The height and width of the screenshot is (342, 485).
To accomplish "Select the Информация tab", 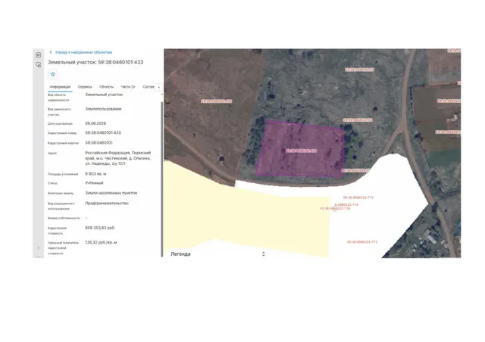I will (60, 87).
